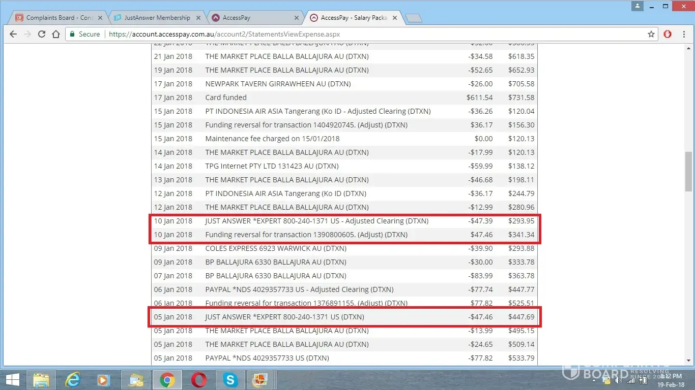The height and width of the screenshot is (390, 695).
Task: Open the browser home page
Action: (x=56, y=34)
